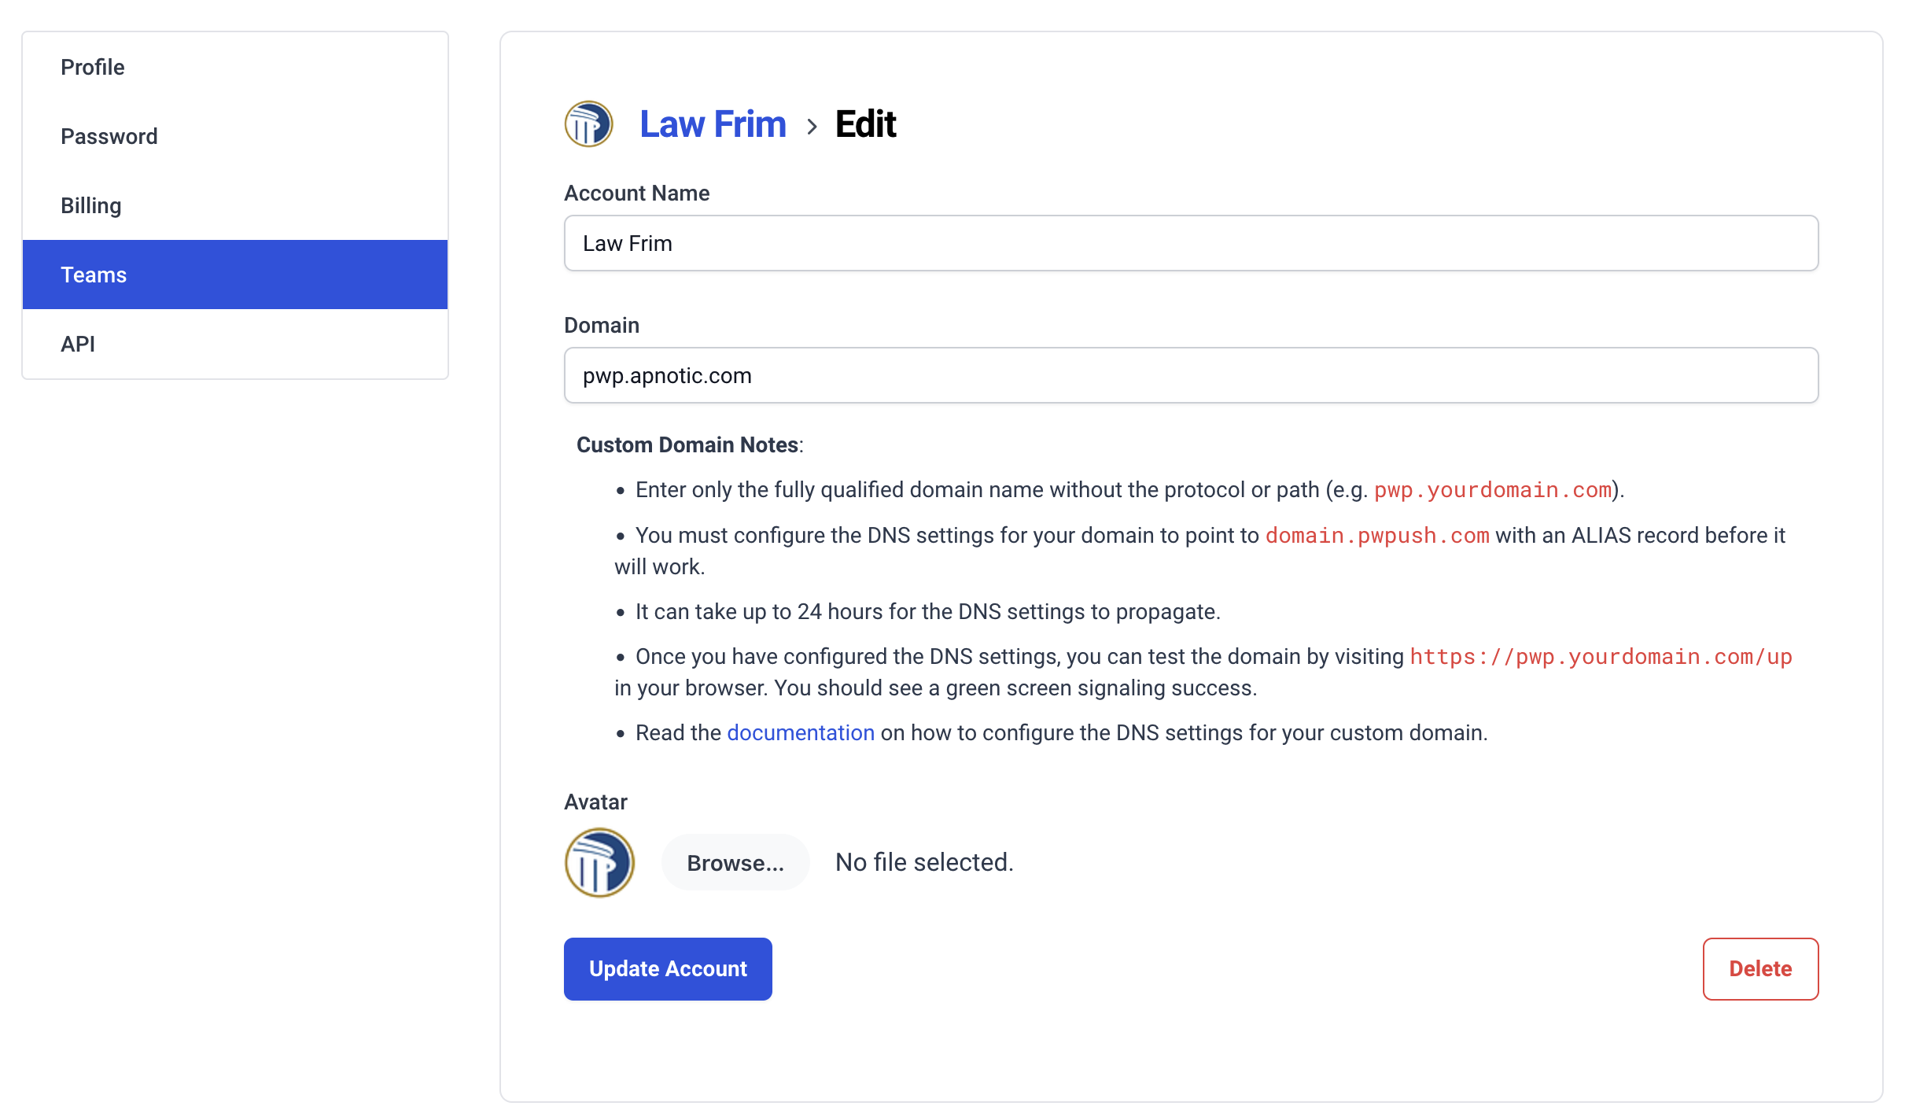
Task: Click the https://pwp.yourdomain.com/up code text
Action: pos(1601,657)
